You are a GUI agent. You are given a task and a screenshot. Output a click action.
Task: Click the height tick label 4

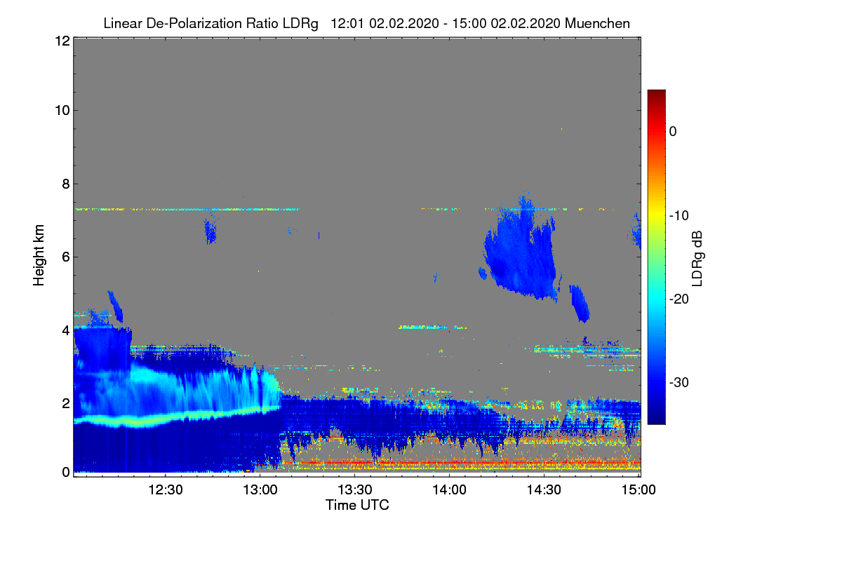[x=65, y=330]
